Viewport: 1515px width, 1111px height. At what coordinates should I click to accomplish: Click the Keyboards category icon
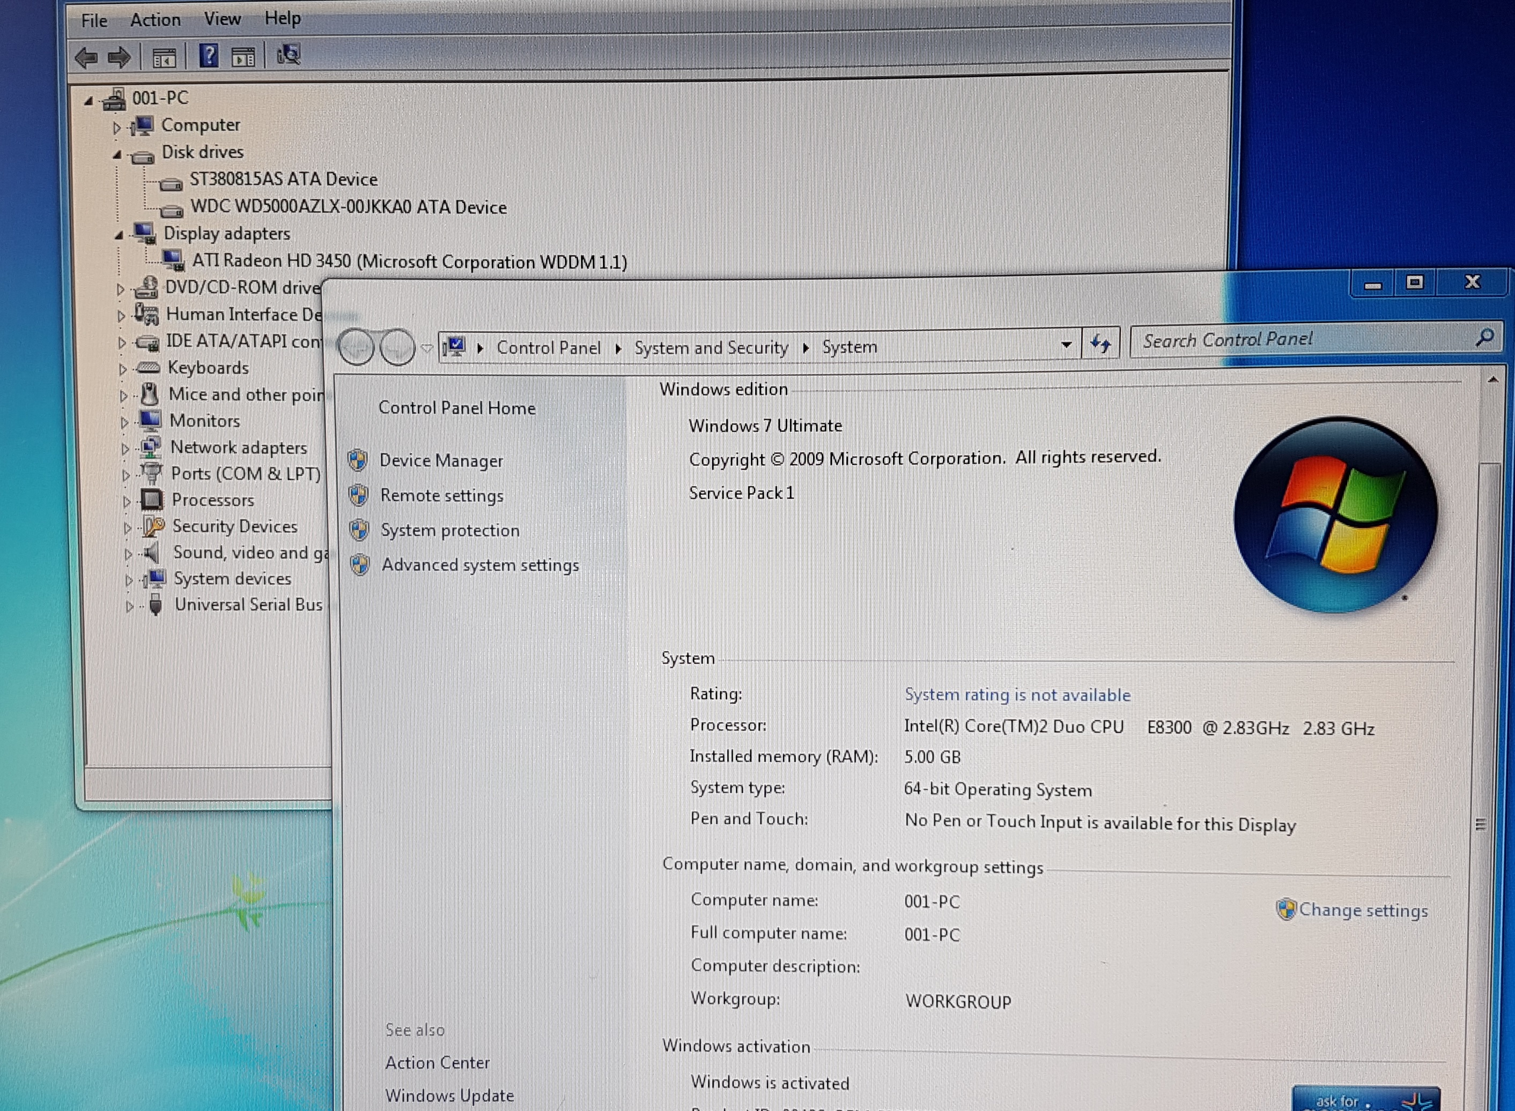pyautogui.click(x=148, y=368)
